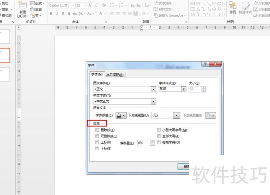Click the Bullets list icon
This screenshot has height=195, width=270.
pyautogui.click(x=112, y=5)
